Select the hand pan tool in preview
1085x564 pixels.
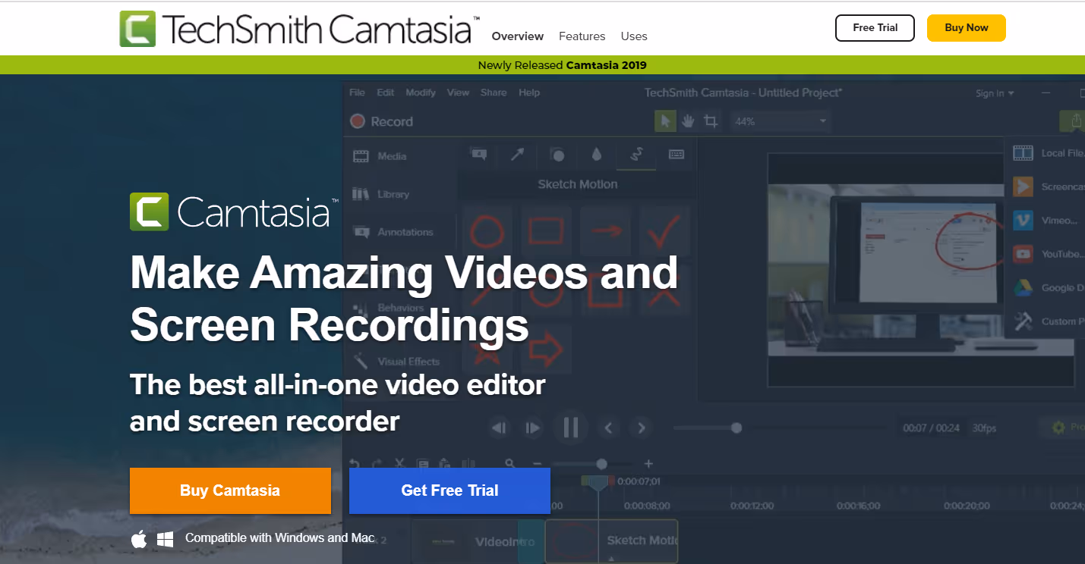coord(688,121)
